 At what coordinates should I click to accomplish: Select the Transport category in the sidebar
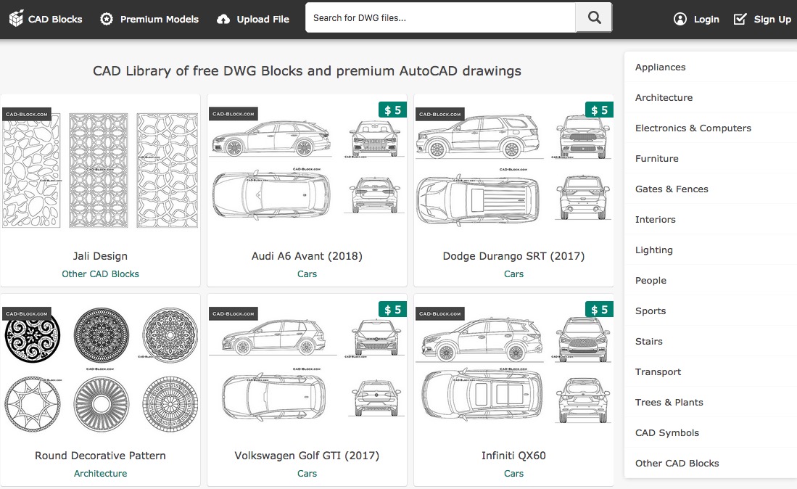[x=711, y=372]
